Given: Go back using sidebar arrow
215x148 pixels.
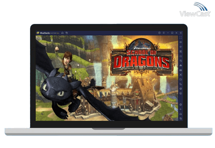Looking at the screenshot, I should [x=181, y=109].
